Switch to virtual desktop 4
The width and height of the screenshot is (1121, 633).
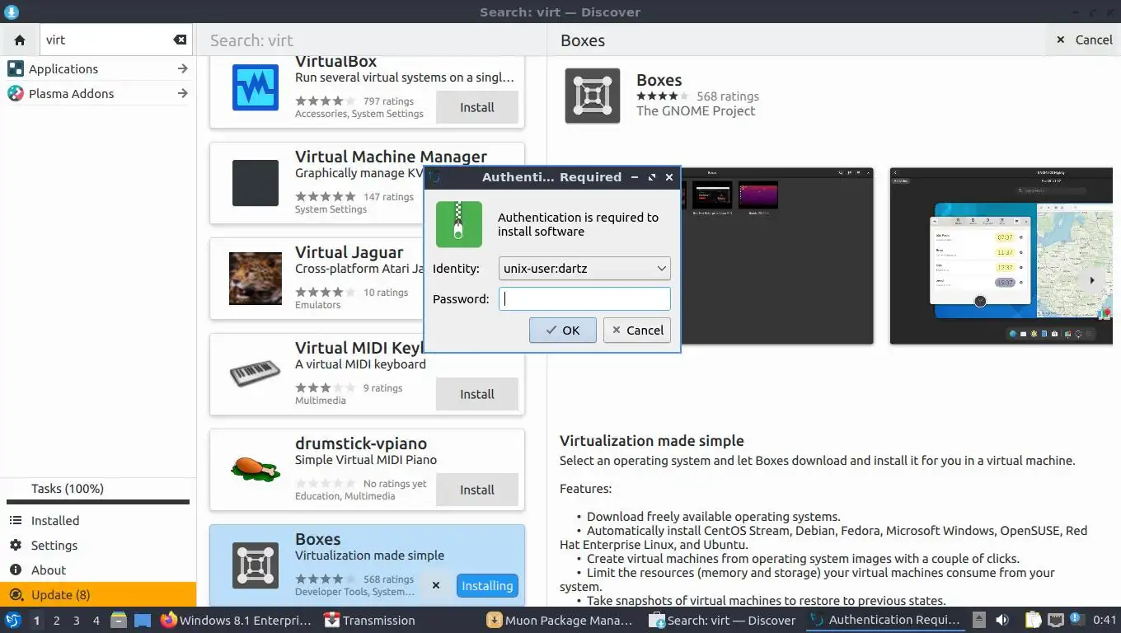pyautogui.click(x=96, y=620)
